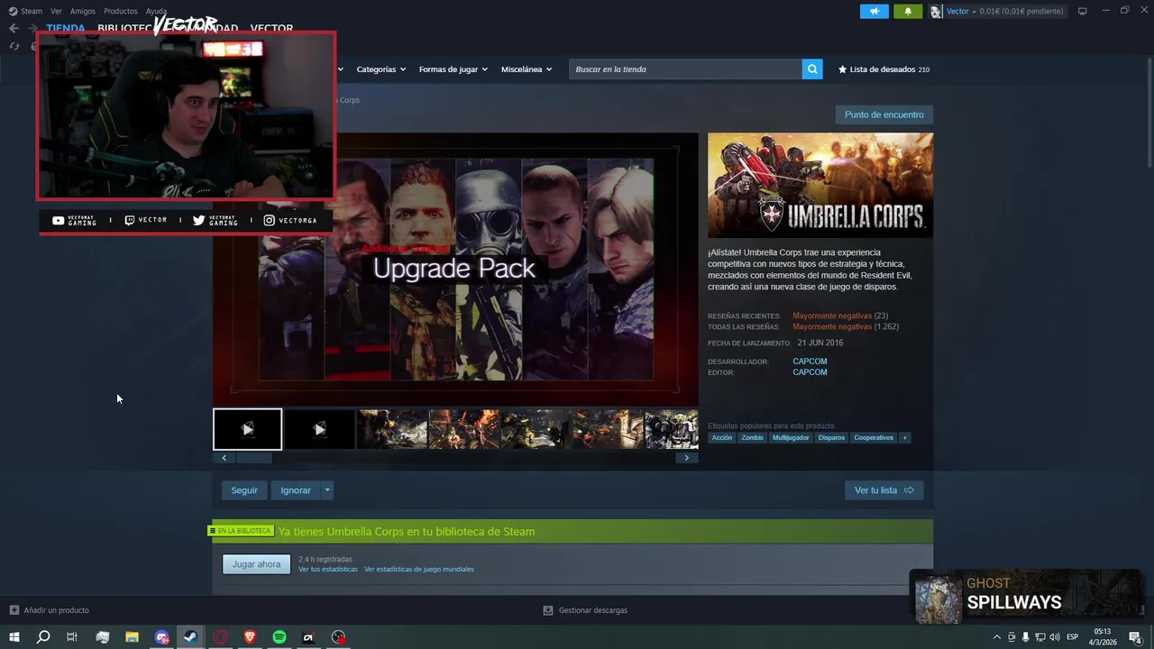Click the Gestionar descargas label
The image size is (1154, 649).
click(x=593, y=610)
